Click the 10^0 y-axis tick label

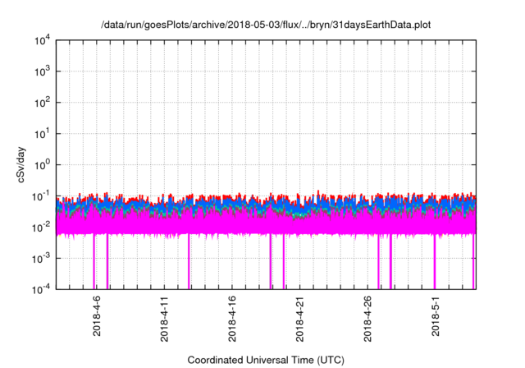pos(43,165)
